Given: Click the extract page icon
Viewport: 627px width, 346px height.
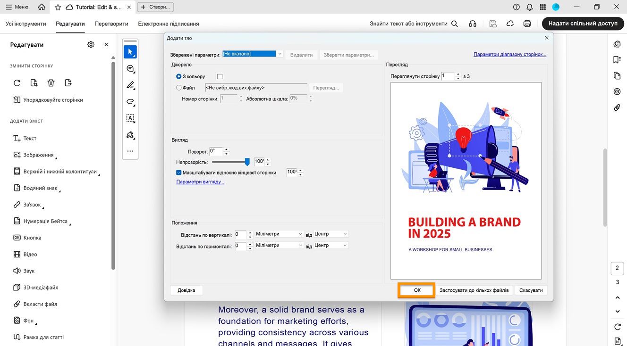Looking at the screenshot, I should click(x=68, y=83).
